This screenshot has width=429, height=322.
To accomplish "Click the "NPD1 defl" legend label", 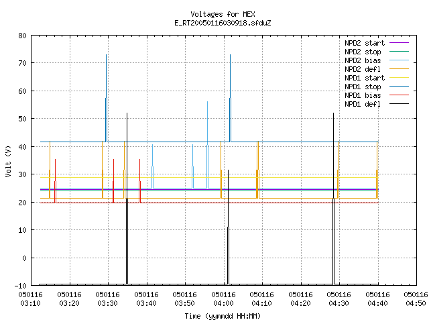I will click(363, 105).
